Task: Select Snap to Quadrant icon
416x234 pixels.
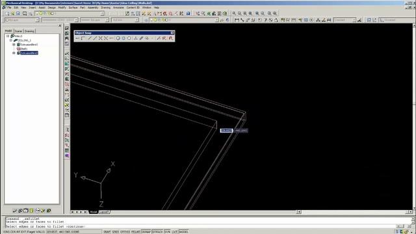Action: tap(123, 38)
